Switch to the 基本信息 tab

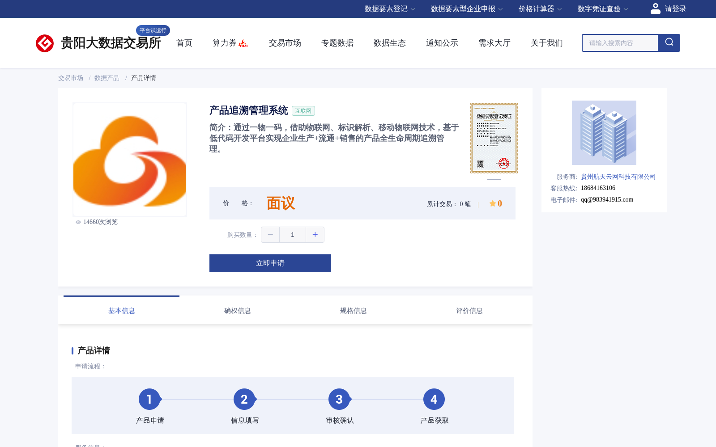(x=122, y=310)
